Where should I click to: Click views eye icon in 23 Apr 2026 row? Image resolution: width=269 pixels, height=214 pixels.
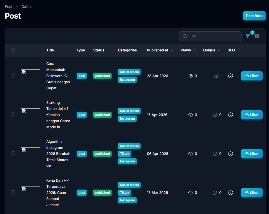click(x=191, y=76)
